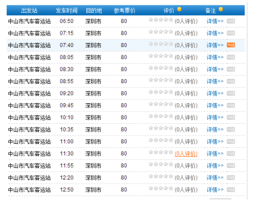Open 详情>> for the 07:40 departure
The height and width of the screenshot is (202, 256).
215,45
